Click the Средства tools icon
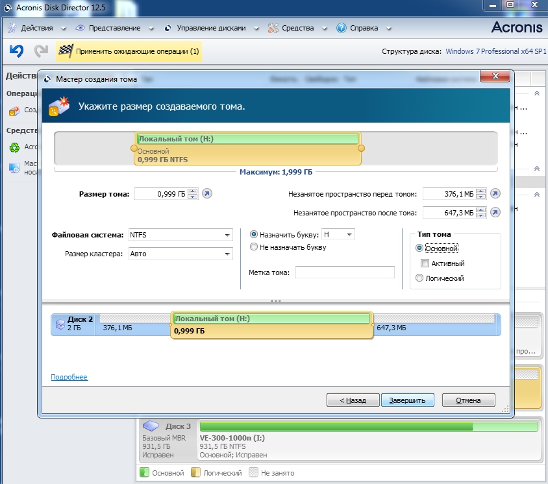Screen dimensions: 548x484 click(273, 28)
